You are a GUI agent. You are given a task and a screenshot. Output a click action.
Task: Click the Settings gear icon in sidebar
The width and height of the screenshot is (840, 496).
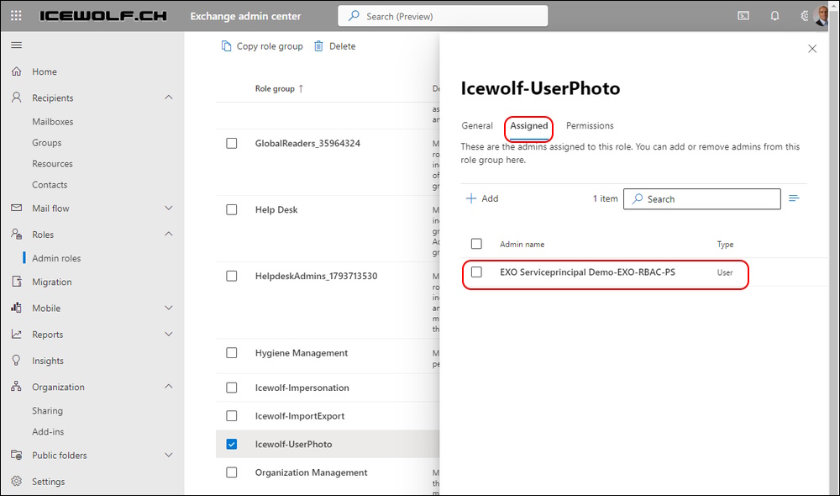tap(17, 481)
